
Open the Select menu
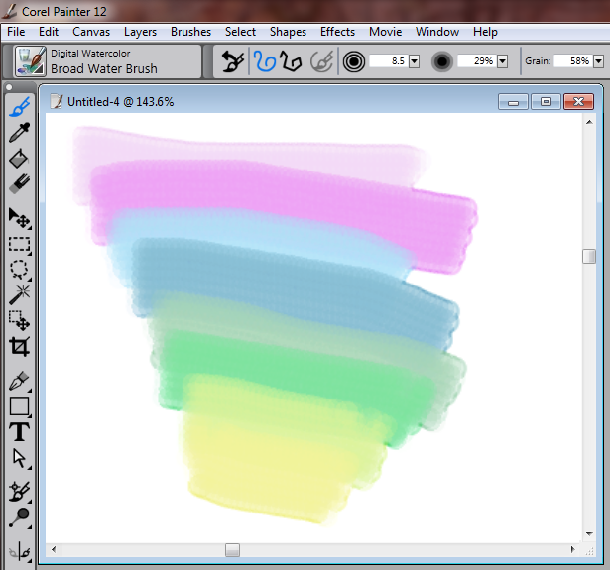(x=240, y=32)
